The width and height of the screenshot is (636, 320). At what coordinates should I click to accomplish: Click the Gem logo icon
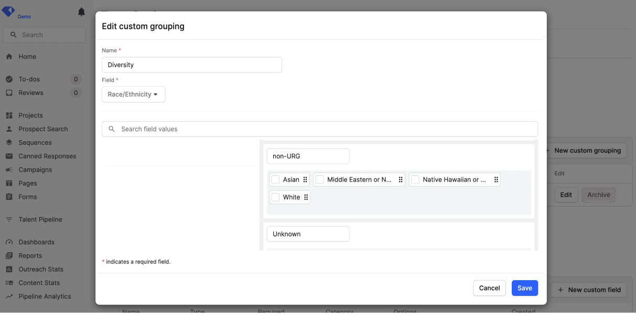point(9,11)
